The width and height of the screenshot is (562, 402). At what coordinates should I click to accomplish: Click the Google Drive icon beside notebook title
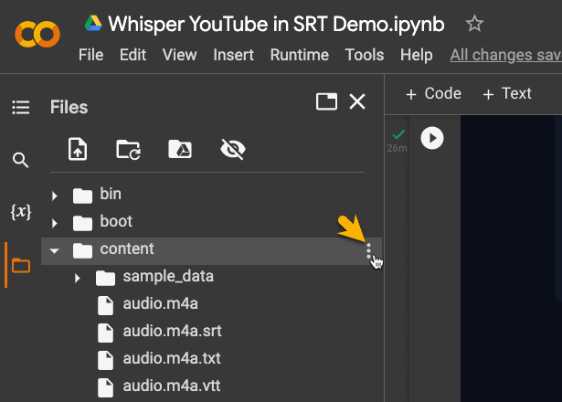click(93, 23)
